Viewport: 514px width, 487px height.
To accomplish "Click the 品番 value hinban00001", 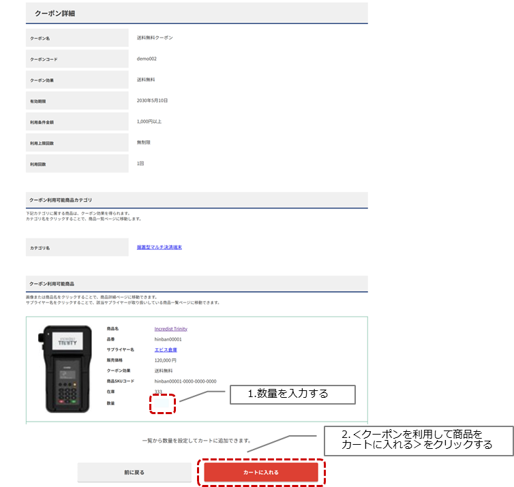I will [168, 339].
